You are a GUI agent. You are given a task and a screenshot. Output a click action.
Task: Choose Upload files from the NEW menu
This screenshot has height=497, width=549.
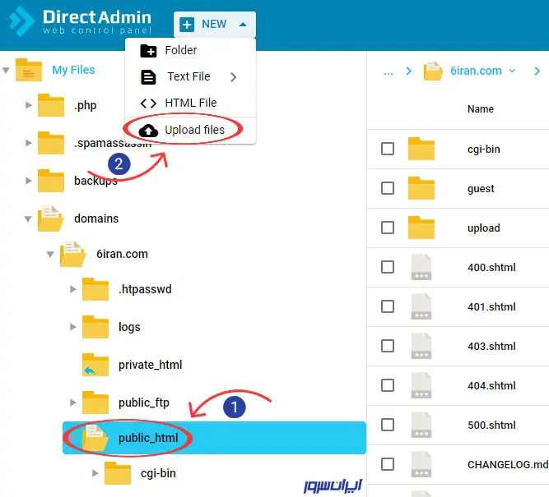click(190, 130)
